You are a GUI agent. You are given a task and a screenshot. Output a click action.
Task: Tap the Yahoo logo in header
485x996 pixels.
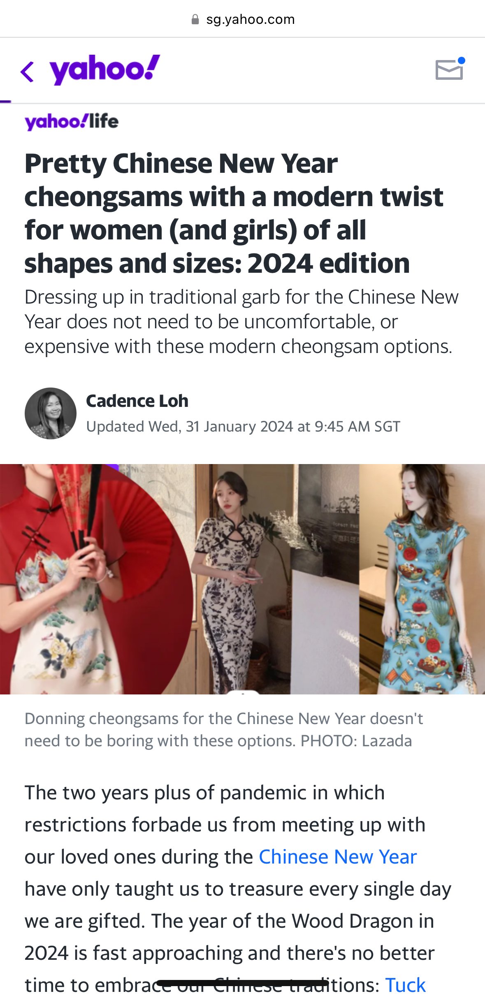click(105, 69)
